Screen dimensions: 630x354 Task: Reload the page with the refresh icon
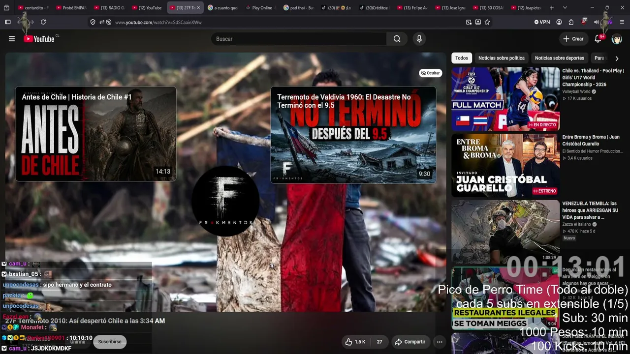[43, 22]
